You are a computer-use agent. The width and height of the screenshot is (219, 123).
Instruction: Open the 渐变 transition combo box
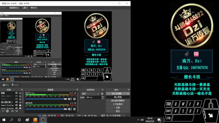[x=90, y=94]
